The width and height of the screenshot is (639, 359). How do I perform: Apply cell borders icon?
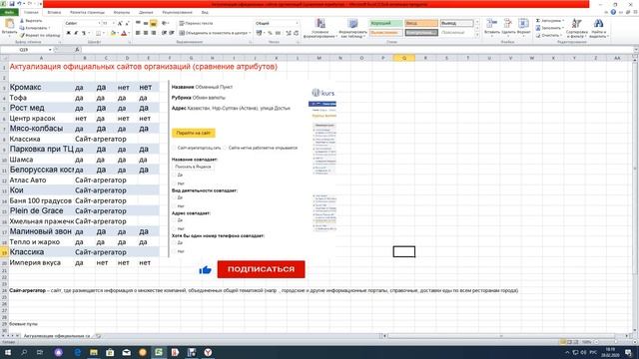(98, 33)
